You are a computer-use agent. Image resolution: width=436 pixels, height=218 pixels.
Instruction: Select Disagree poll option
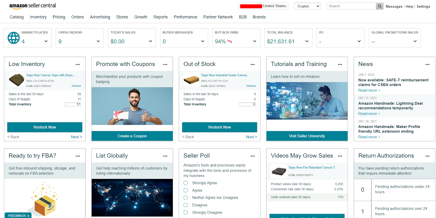coord(186,205)
